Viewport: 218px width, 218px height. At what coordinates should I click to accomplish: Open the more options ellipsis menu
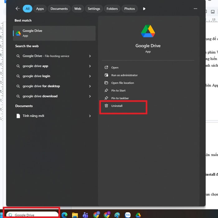tap(195, 9)
